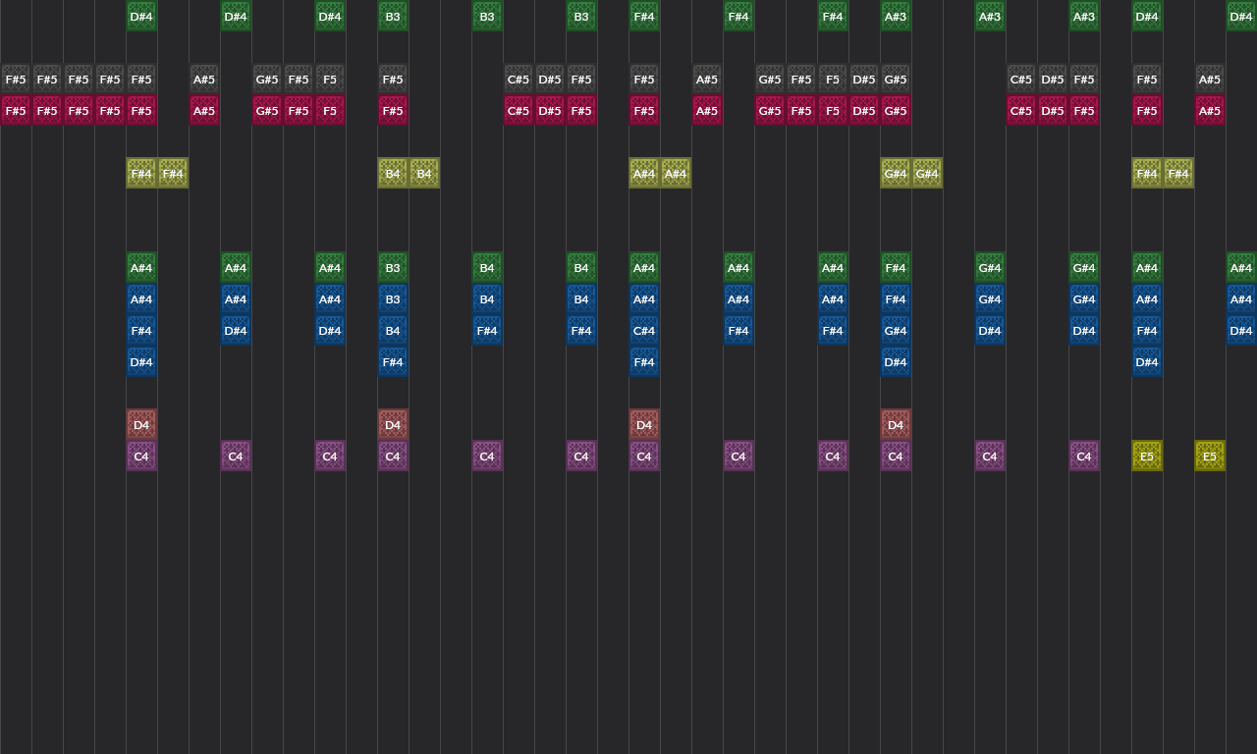Select the green D#4 note in the first column
This screenshot has height=754, width=1257.
coord(141,17)
